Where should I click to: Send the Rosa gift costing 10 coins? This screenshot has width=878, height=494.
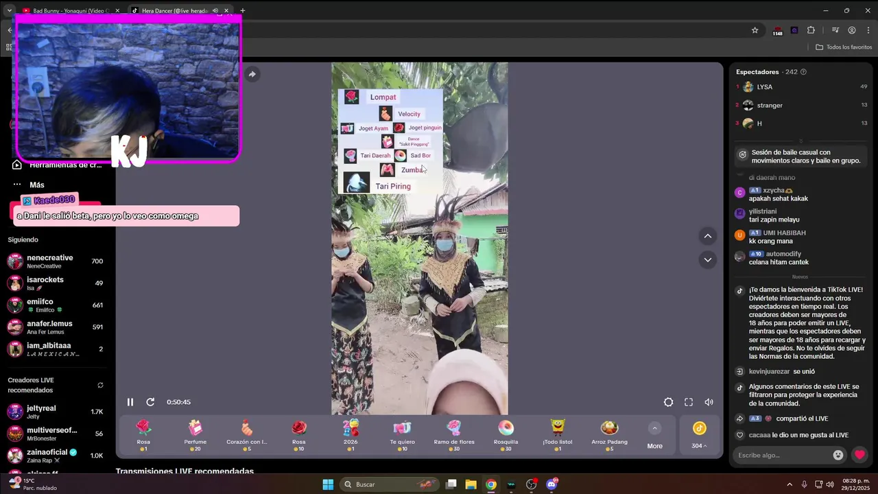(299, 435)
